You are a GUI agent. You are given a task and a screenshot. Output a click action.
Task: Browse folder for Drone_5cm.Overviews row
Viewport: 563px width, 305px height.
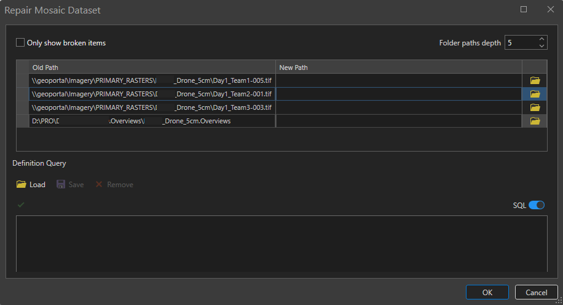point(535,121)
